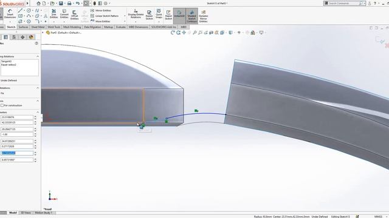
Task: Toggle Shaded Sketch Contours button
Action: (x=192, y=16)
